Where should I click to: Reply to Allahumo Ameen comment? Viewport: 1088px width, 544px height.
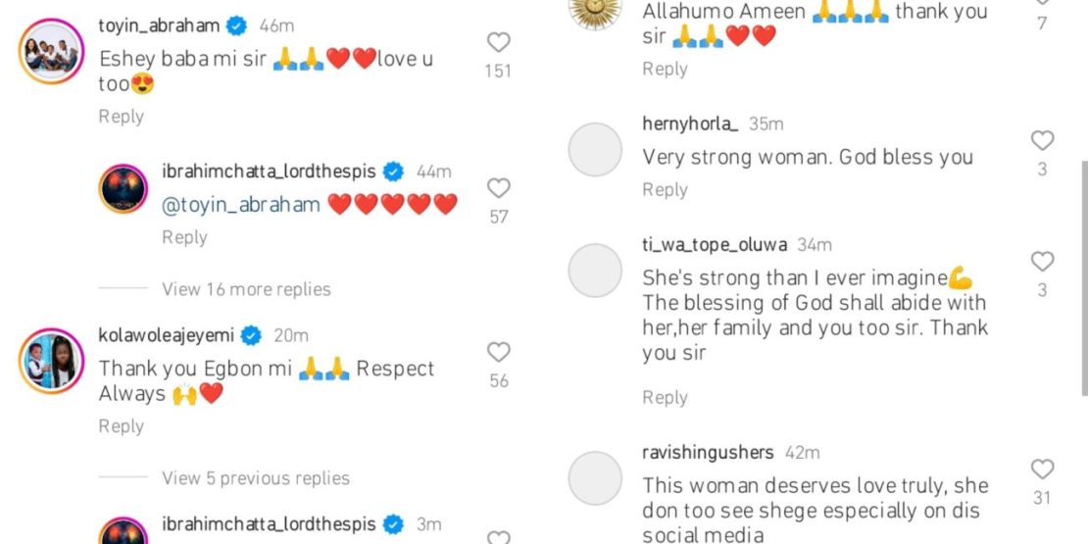665,69
